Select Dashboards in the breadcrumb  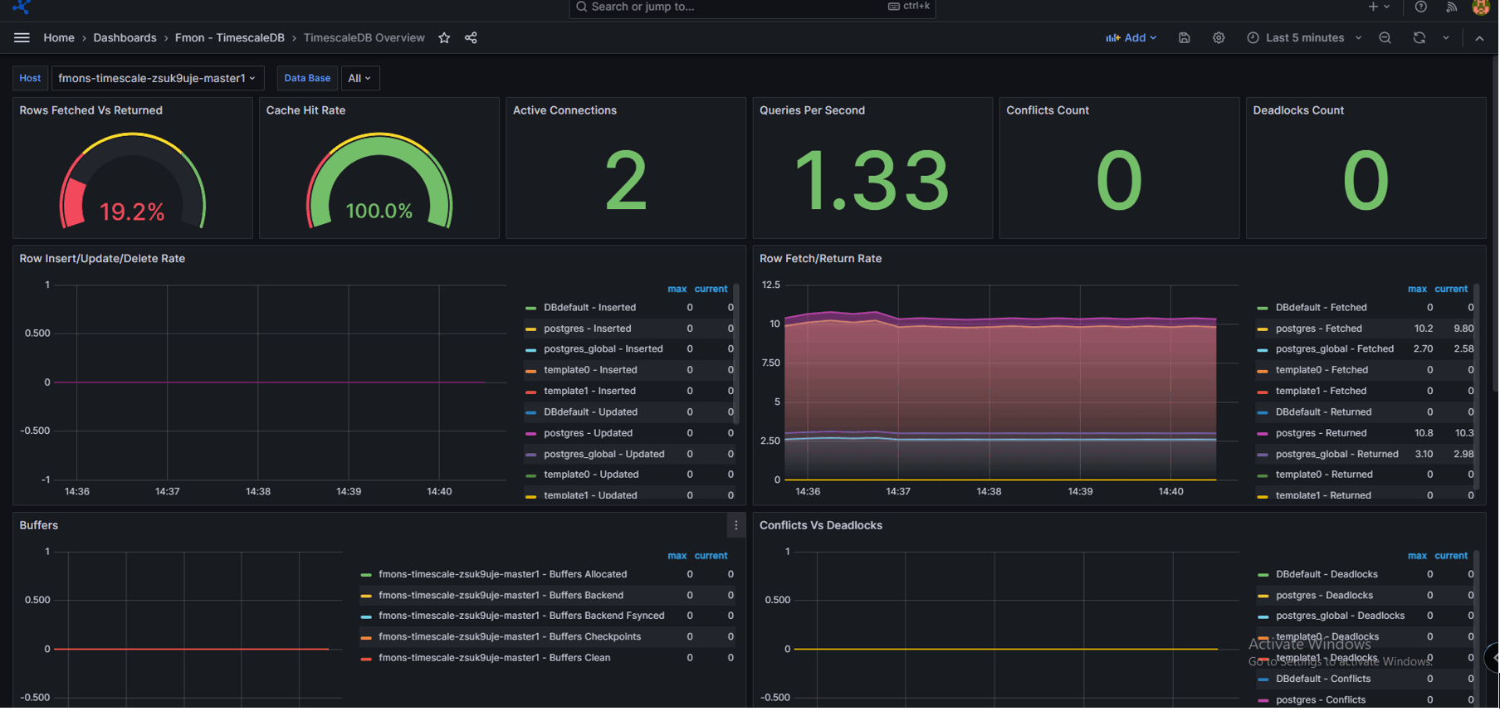click(125, 38)
